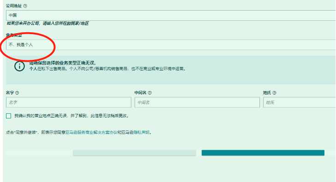Click the help icon beside 名字 label
Image resolution: width=336 pixels, height=182 pixels.
coord(17,93)
